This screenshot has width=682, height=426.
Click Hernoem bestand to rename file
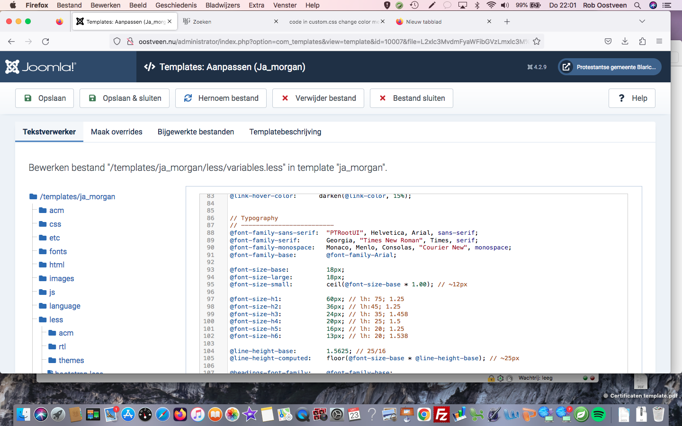pyautogui.click(x=221, y=98)
